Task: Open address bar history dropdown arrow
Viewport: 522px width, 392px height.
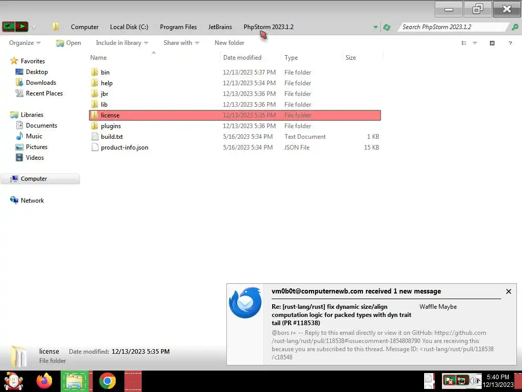Action: pyautogui.click(x=375, y=27)
